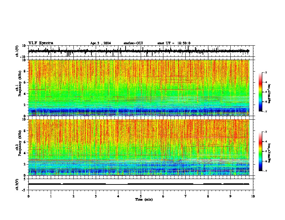This screenshot has height=220, width=285.
Task: Click the ch.1 color bar log(PSD) unit label
Action: point(270,93)
